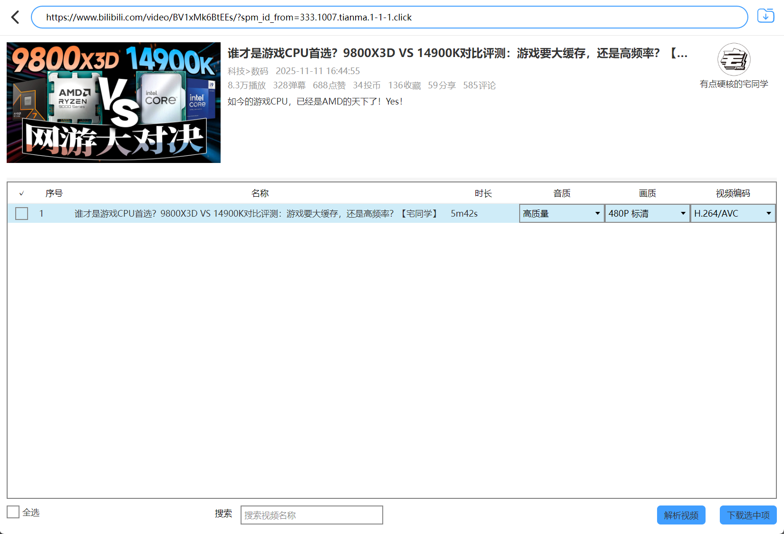This screenshot has width=784, height=534.
Task: Check the first video for downloading
Action: coord(21,213)
